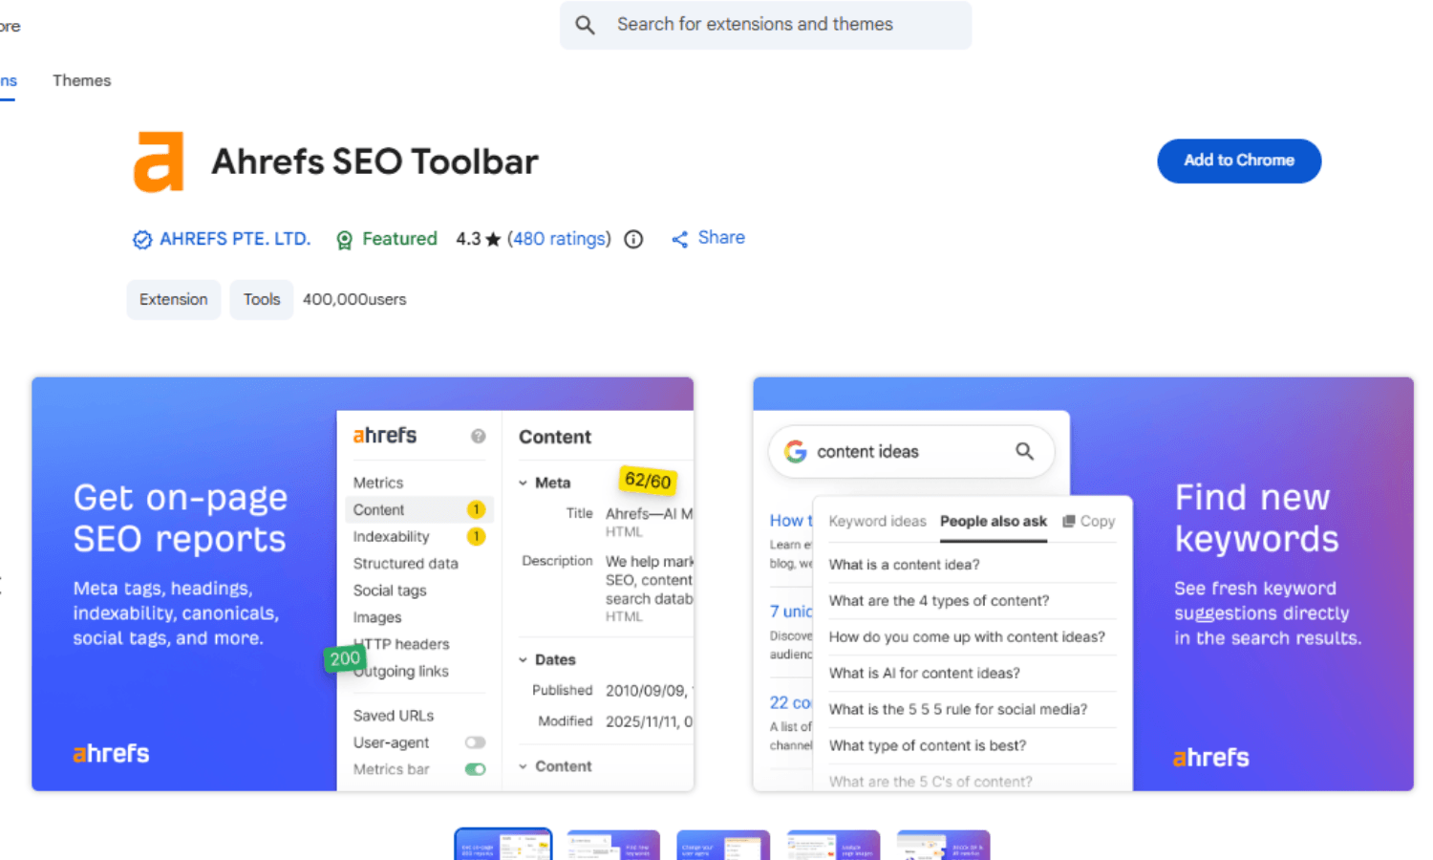Click 'What are the 4 types of content?'

tap(938, 601)
